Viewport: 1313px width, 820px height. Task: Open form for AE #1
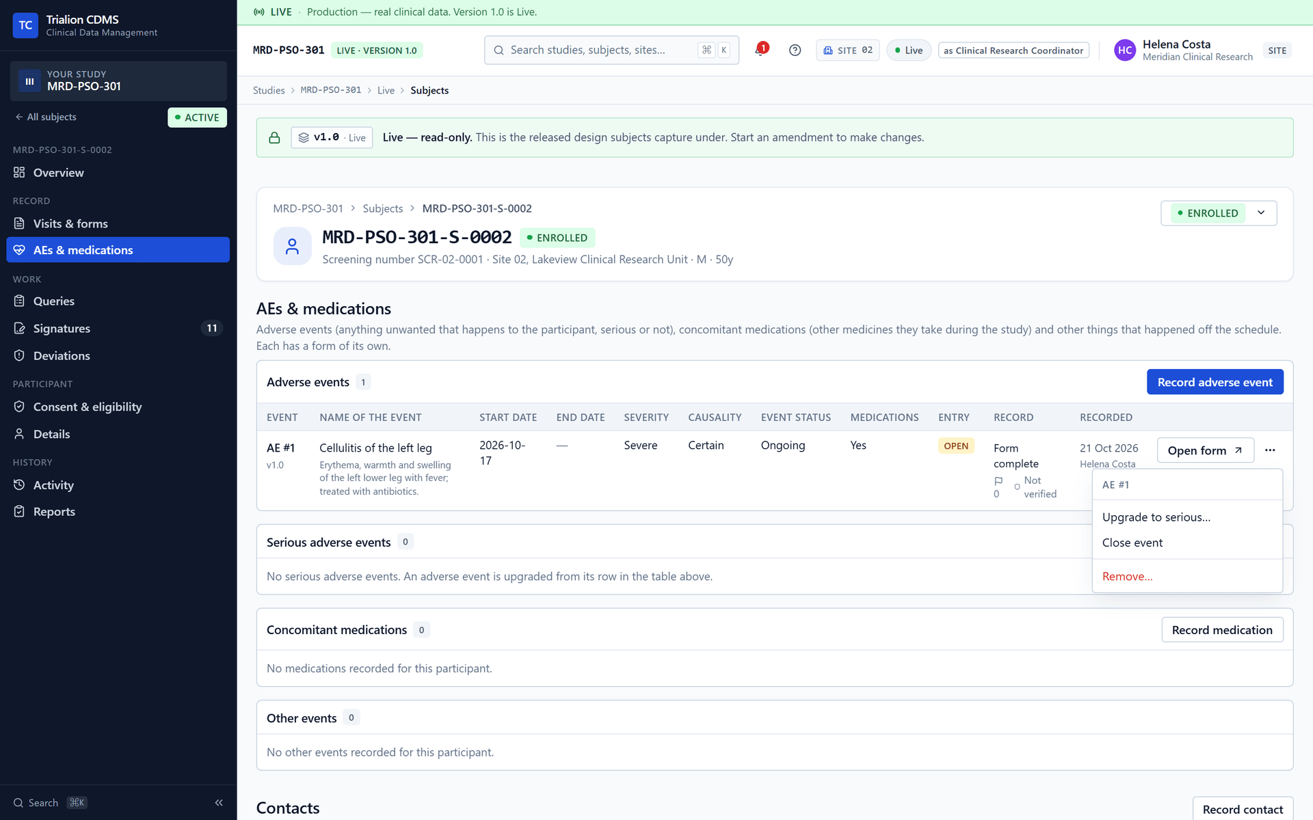pyautogui.click(x=1205, y=450)
